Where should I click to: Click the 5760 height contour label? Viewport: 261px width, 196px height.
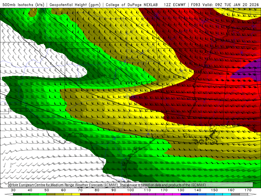click(209, 143)
